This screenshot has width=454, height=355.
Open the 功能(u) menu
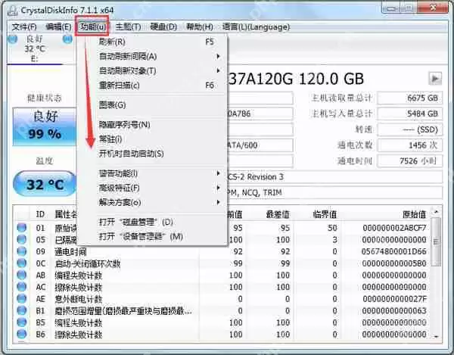92,27
